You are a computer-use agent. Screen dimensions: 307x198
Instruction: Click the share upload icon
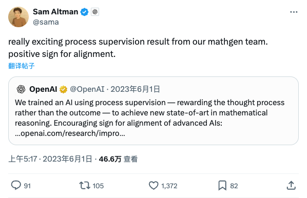coord(291,185)
